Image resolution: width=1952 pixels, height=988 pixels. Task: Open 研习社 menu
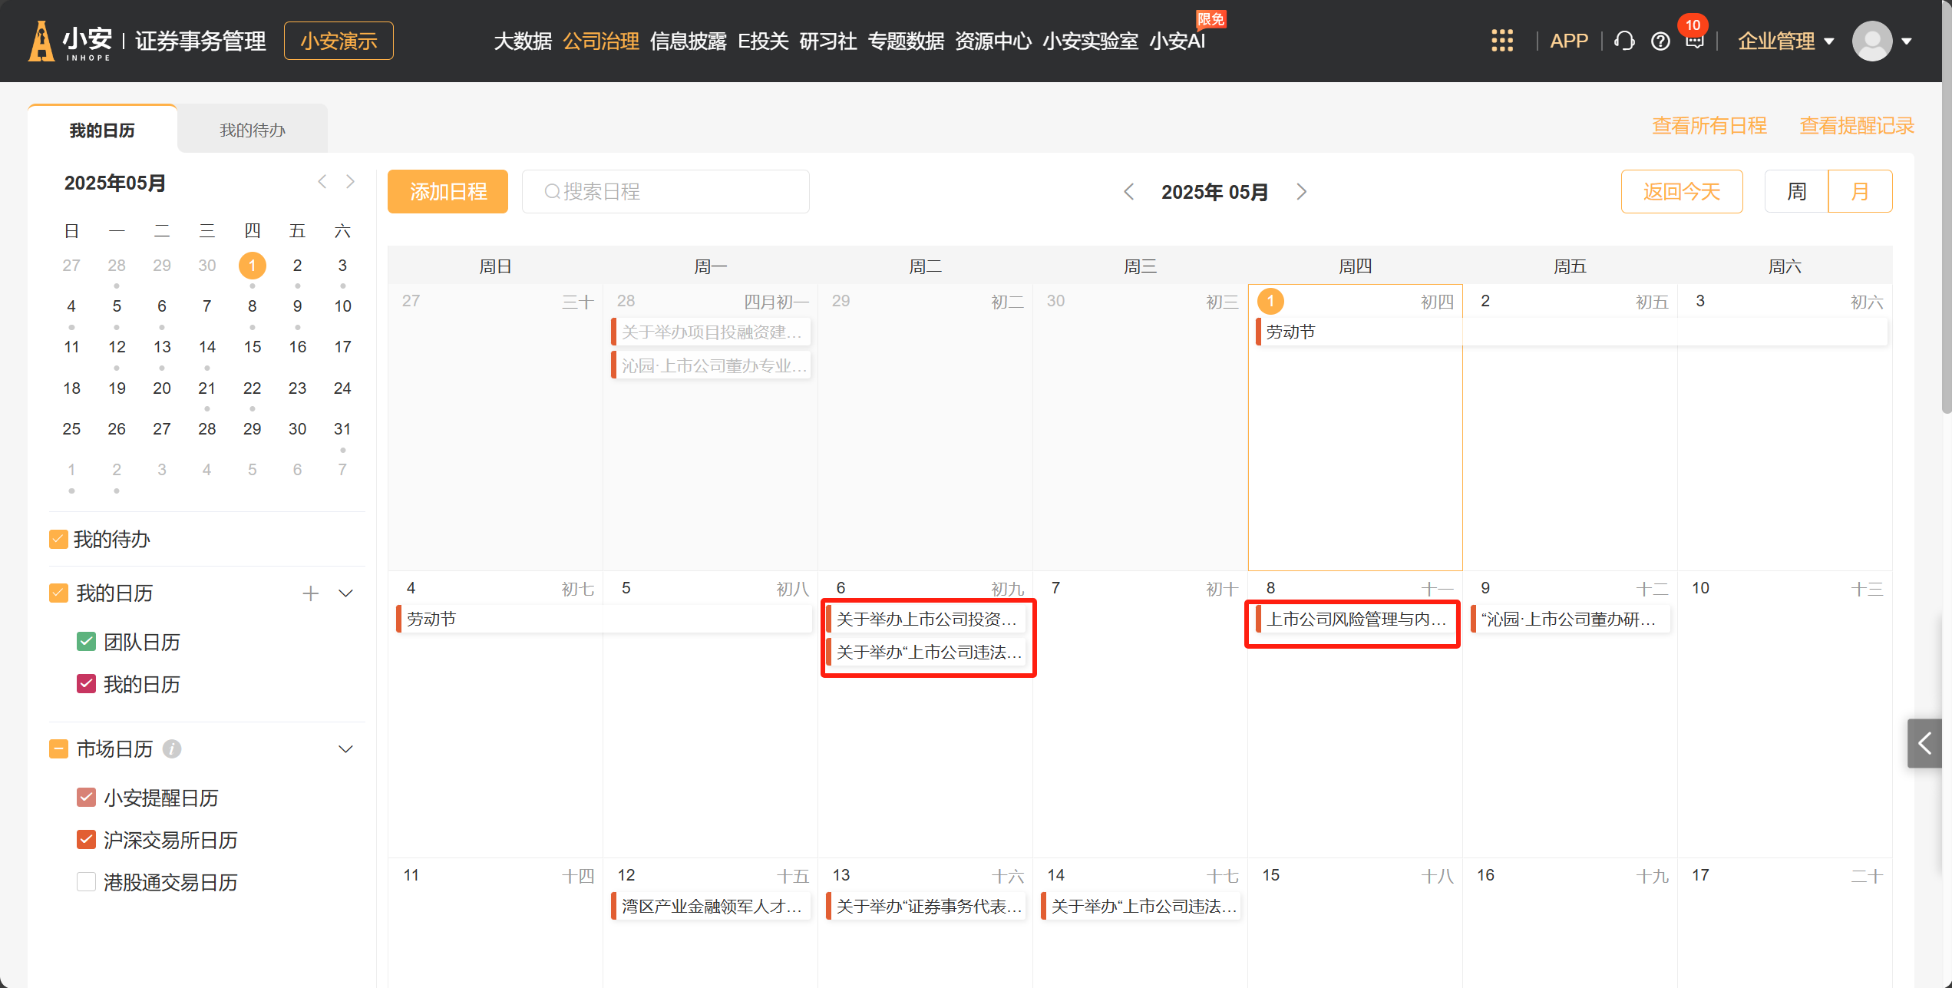pos(828,41)
